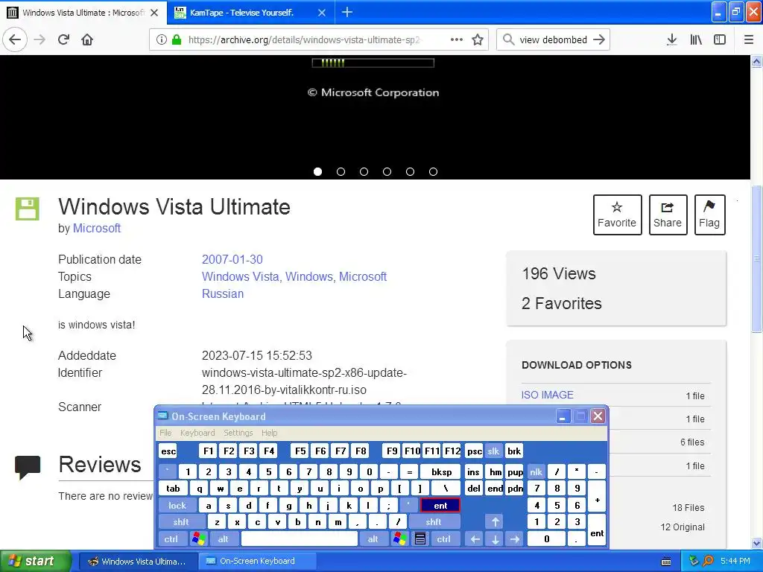This screenshot has height=572, width=763.
Task: Open the Library bookmarks icon
Action: coord(696,39)
